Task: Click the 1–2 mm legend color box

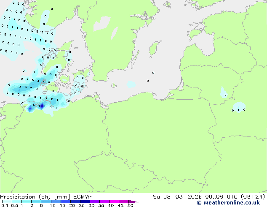Action: pyautogui.click(x=27, y=202)
